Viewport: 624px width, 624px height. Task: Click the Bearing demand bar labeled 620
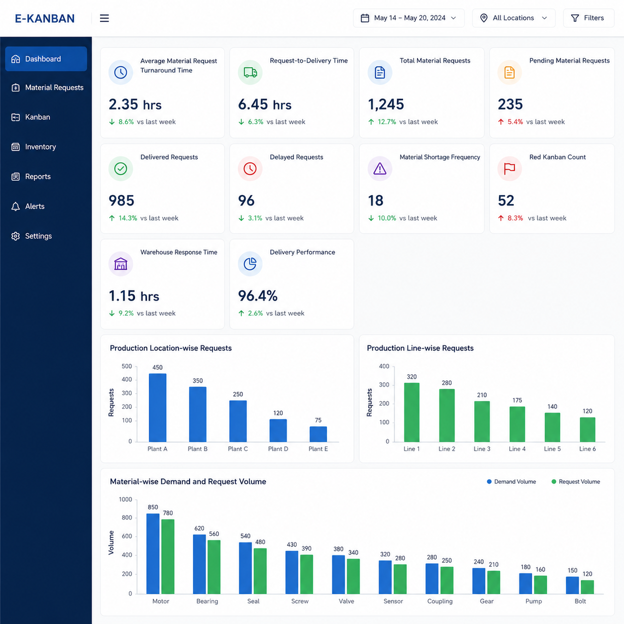point(200,564)
